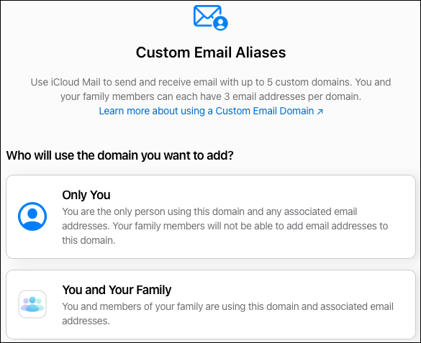Select the Only You option card

211,216
